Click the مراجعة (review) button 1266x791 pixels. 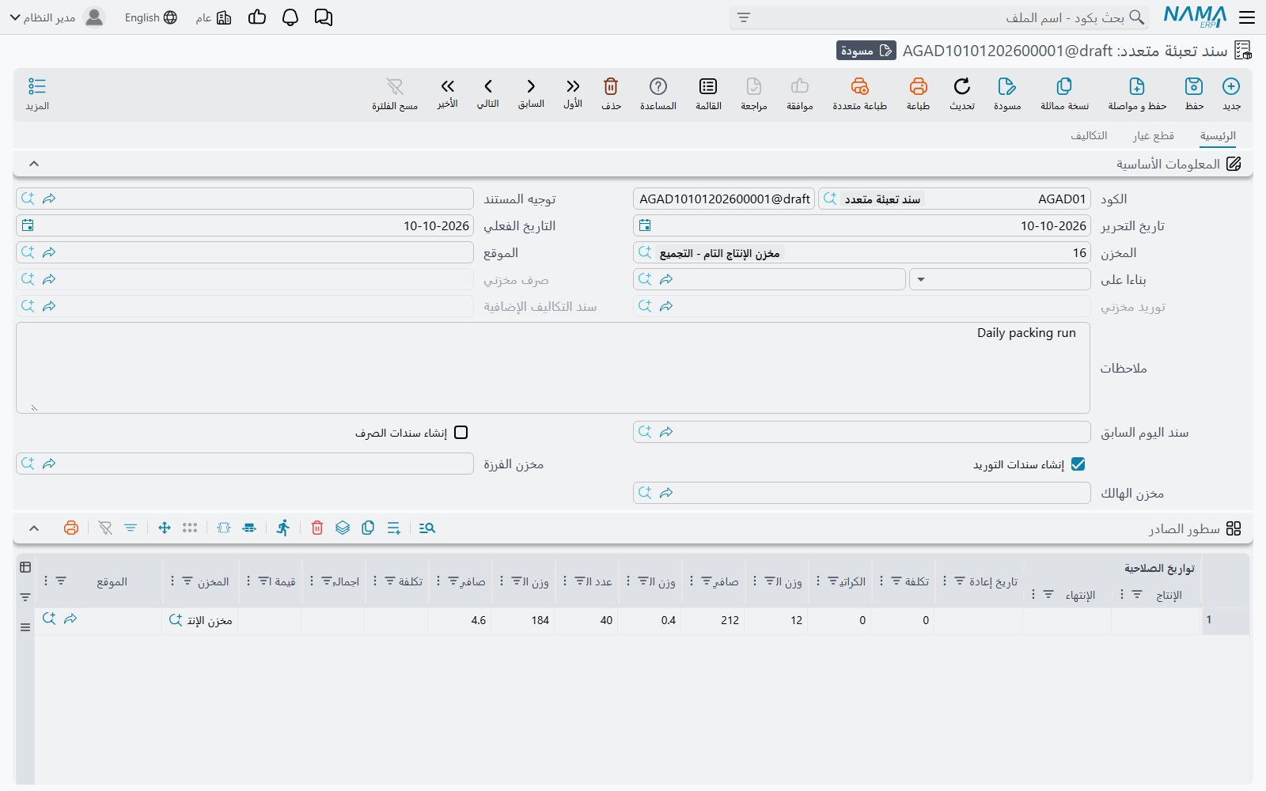754,93
